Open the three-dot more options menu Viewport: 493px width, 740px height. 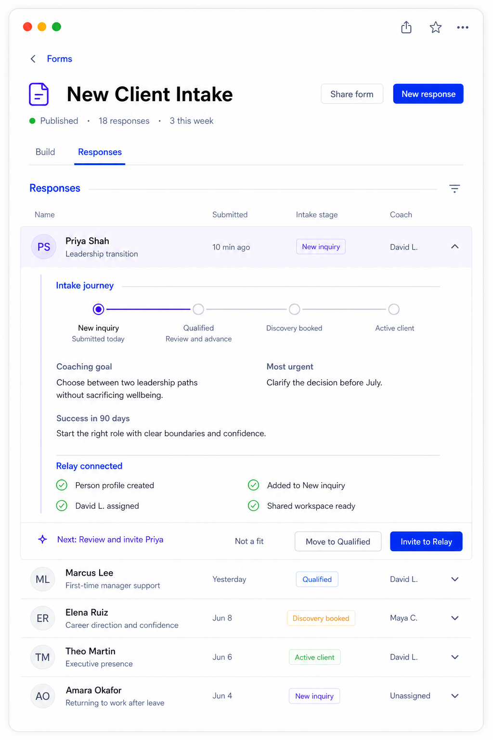(x=463, y=27)
